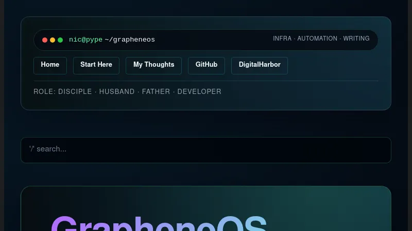The height and width of the screenshot is (231, 412).
Task: Click the red dot in terminal bar
Action: [45, 40]
